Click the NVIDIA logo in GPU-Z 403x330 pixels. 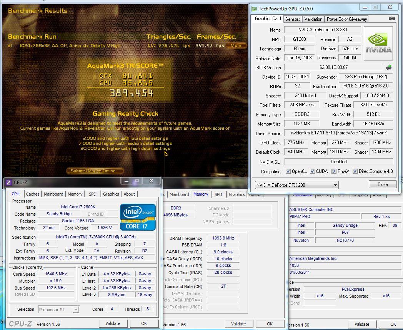coord(378,43)
